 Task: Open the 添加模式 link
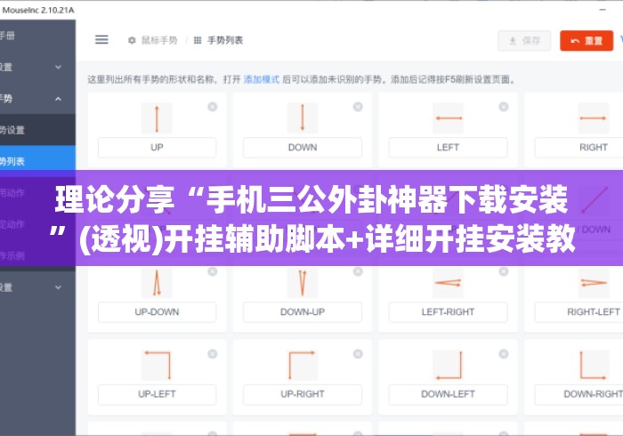pos(261,79)
